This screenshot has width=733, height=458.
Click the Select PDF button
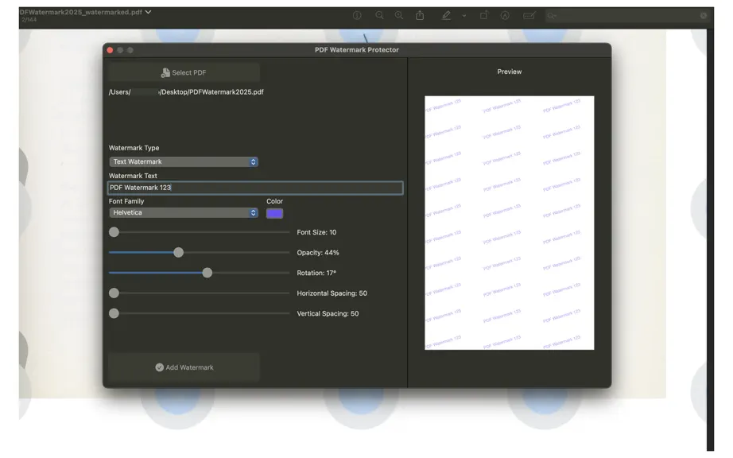184,72
